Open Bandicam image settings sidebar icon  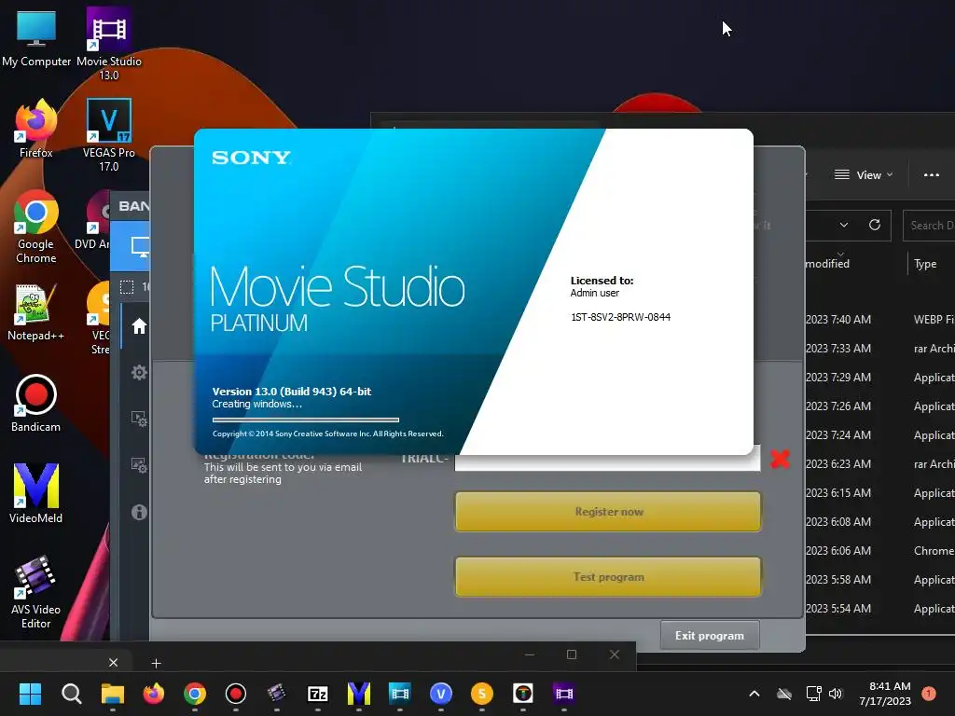tap(139, 465)
